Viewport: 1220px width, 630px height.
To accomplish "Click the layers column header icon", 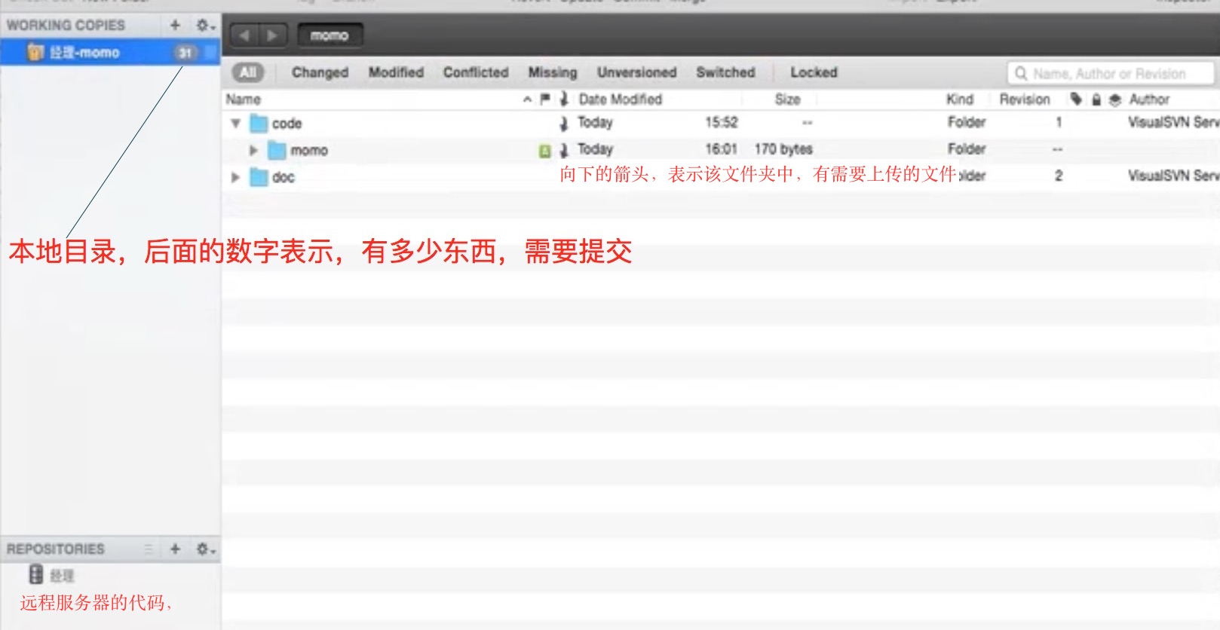I will pyautogui.click(x=1115, y=99).
